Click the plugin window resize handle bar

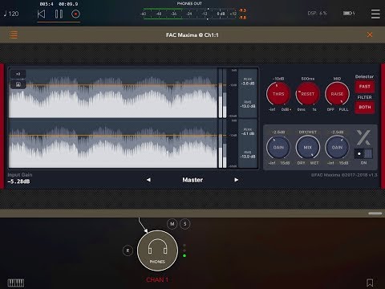click(375, 214)
